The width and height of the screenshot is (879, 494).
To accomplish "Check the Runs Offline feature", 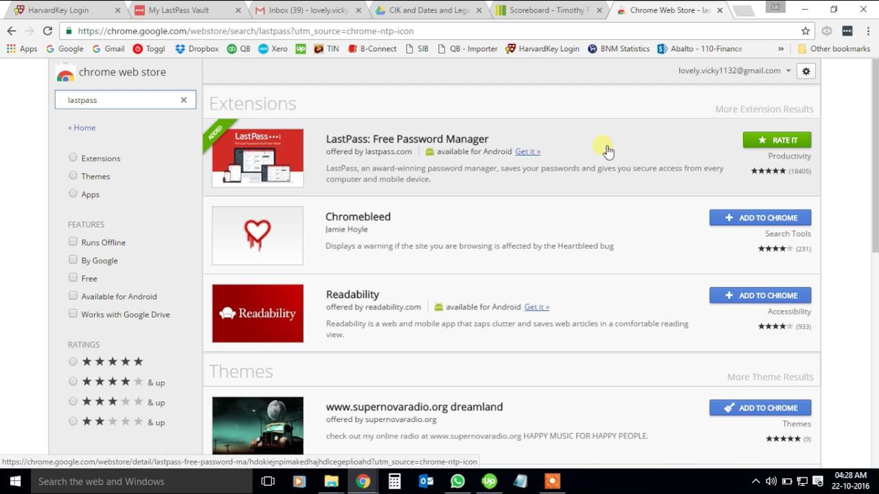I will tap(73, 242).
